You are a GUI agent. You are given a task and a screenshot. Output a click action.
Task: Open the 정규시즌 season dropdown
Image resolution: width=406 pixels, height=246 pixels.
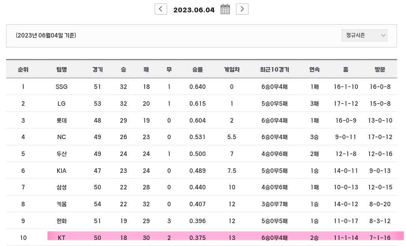tap(364, 35)
